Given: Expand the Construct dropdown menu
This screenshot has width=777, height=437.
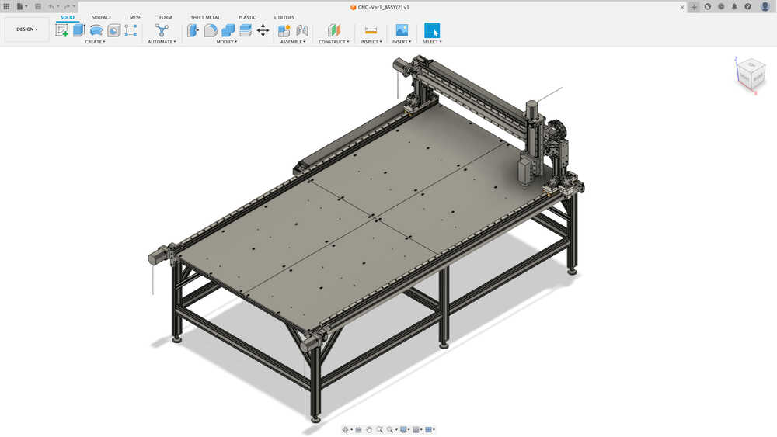Looking at the screenshot, I should point(333,42).
